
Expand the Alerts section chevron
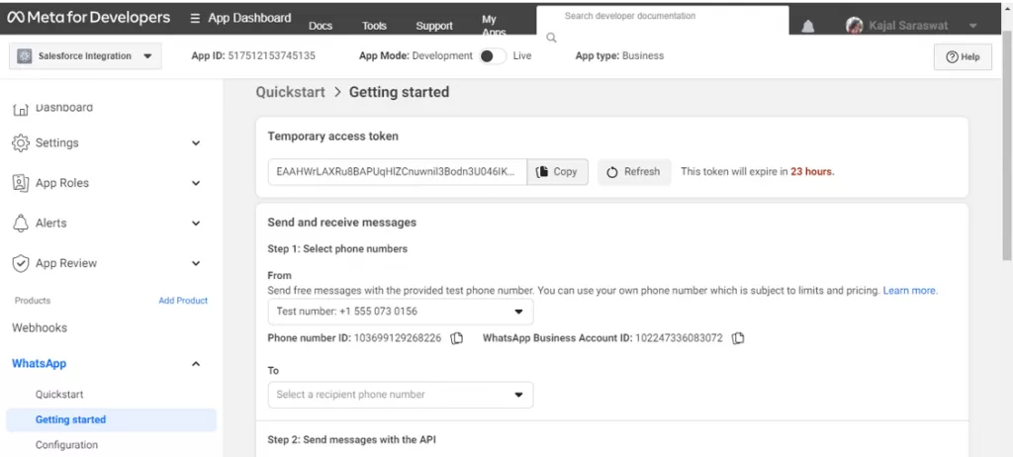pos(196,223)
